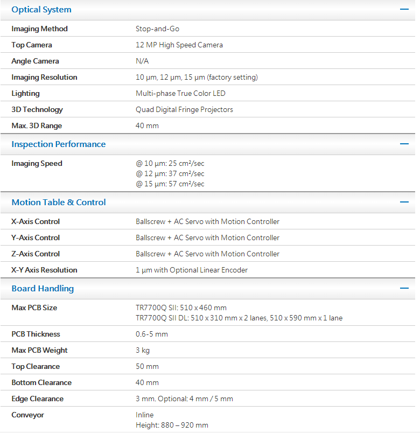Click the Board Handling heading text
The height and width of the screenshot is (433, 420).
pyautogui.click(x=43, y=289)
